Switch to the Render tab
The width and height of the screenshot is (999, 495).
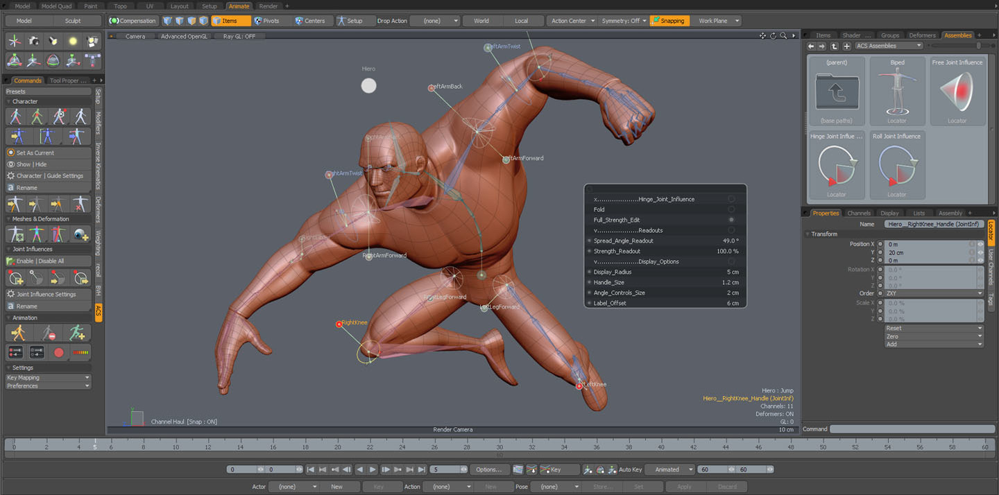(268, 6)
